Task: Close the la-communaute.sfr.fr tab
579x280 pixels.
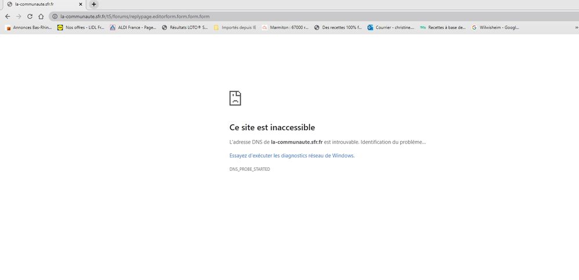Action: coord(81,5)
